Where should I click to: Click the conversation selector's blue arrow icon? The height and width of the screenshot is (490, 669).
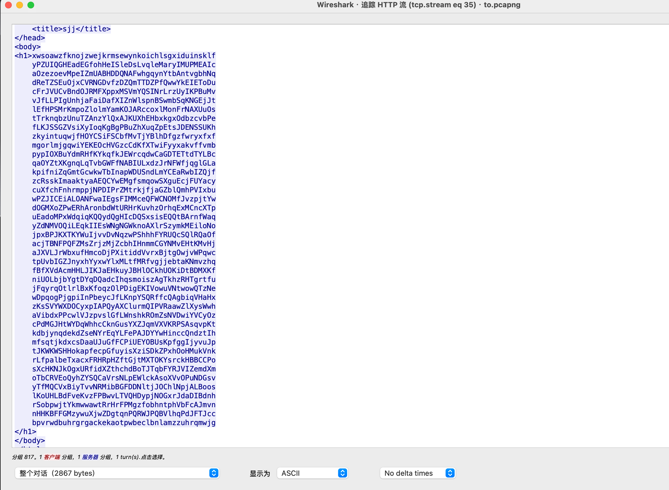[x=214, y=473]
